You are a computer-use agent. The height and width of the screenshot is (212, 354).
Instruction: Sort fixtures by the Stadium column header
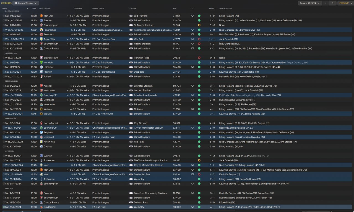(x=132, y=8)
